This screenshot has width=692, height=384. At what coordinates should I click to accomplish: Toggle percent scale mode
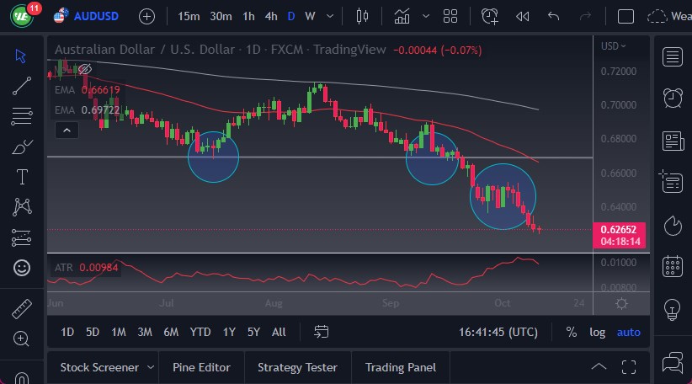click(x=572, y=332)
